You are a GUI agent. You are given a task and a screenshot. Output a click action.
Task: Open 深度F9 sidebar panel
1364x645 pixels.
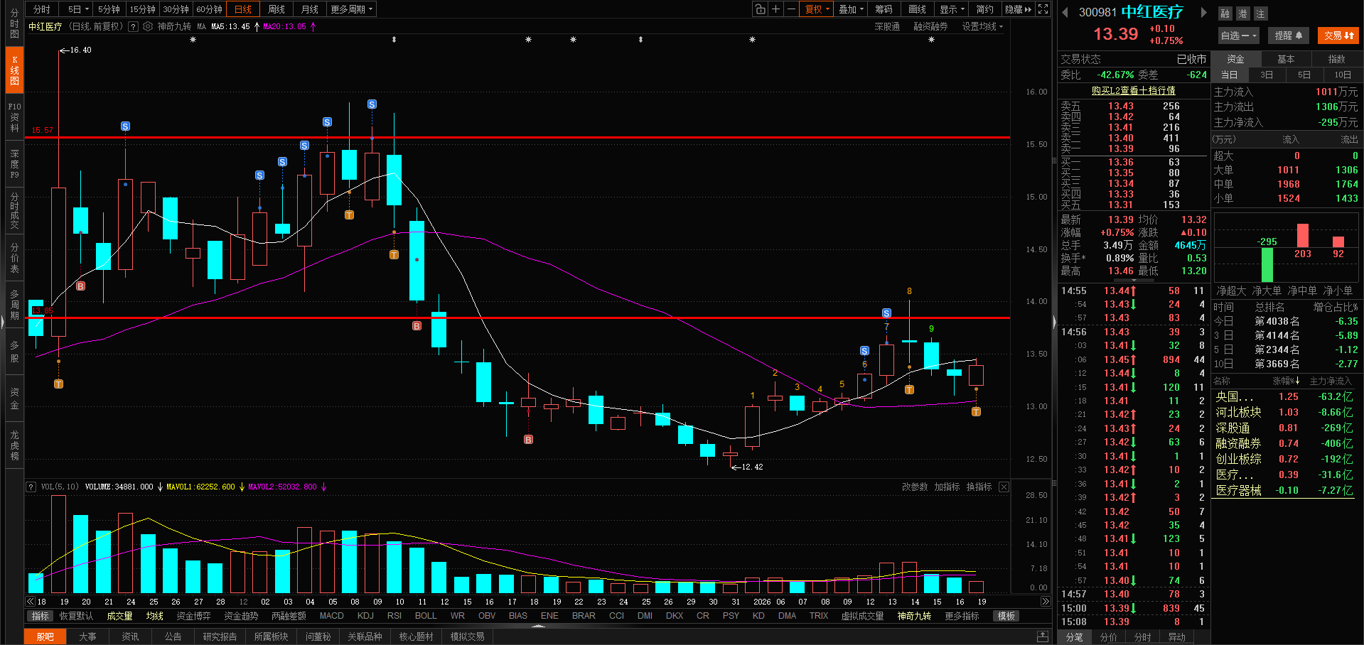[x=14, y=164]
